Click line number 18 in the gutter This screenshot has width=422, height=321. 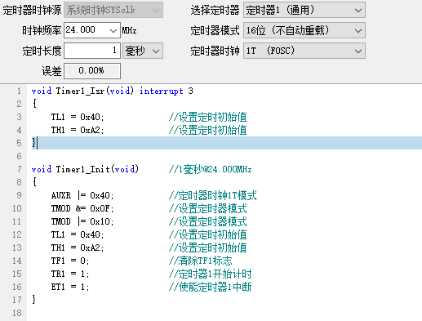point(16,313)
